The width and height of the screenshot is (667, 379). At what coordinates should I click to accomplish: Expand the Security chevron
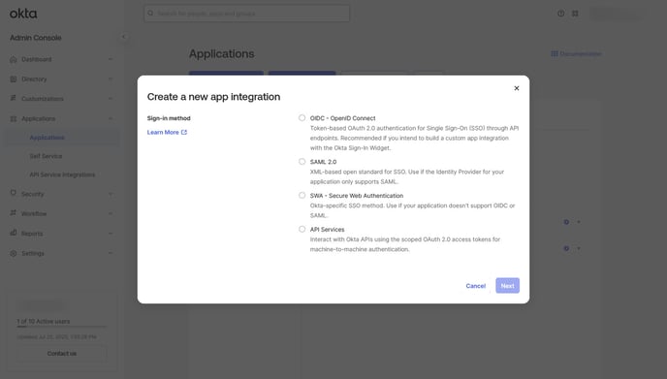111,194
